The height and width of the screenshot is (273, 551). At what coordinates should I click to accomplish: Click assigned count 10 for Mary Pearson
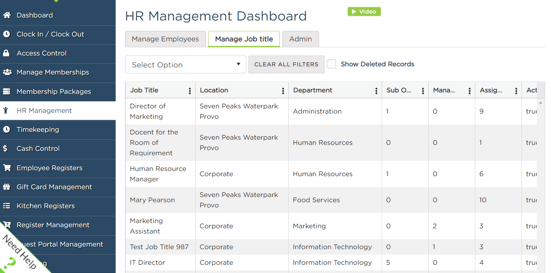[483, 200]
